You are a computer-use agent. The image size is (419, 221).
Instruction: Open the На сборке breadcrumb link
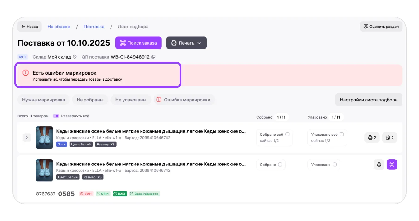[x=59, y=27]
